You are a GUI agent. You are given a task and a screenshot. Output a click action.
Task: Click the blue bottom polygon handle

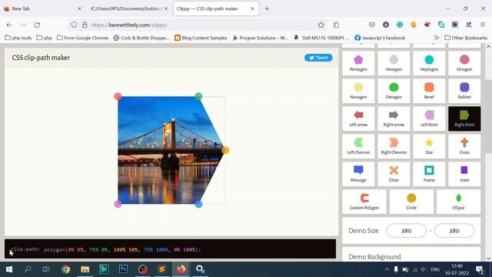click(x=198, y=204)
